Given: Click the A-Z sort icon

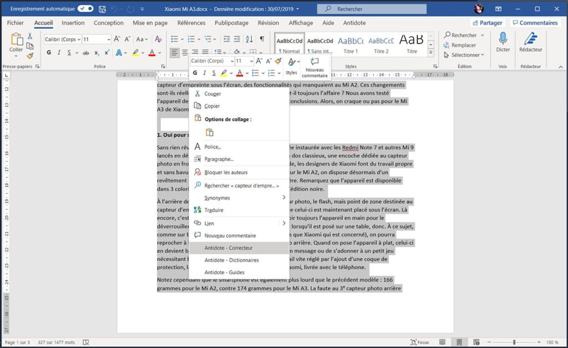Looking at the screenshot, I should (249, 39).
